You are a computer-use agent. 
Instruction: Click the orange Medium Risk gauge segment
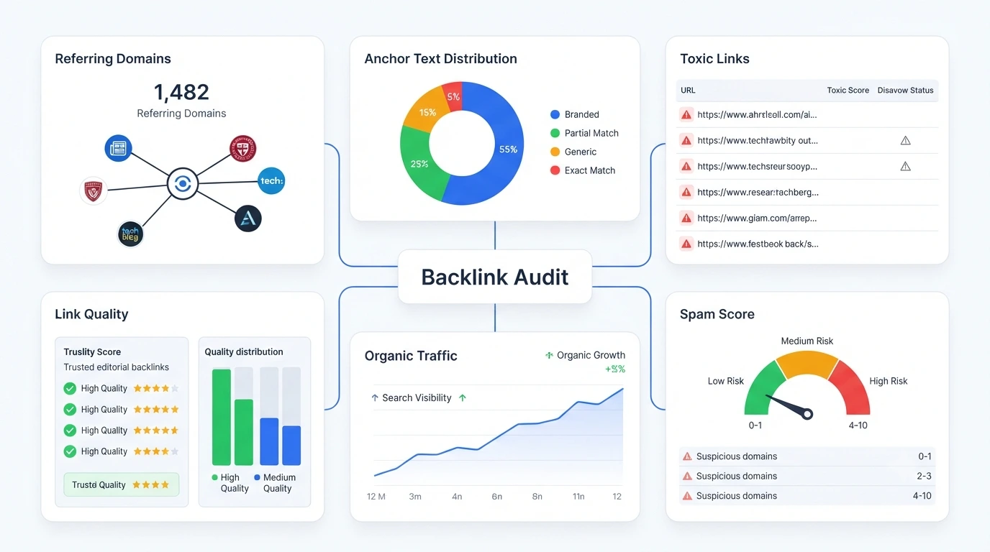(807, 365)
